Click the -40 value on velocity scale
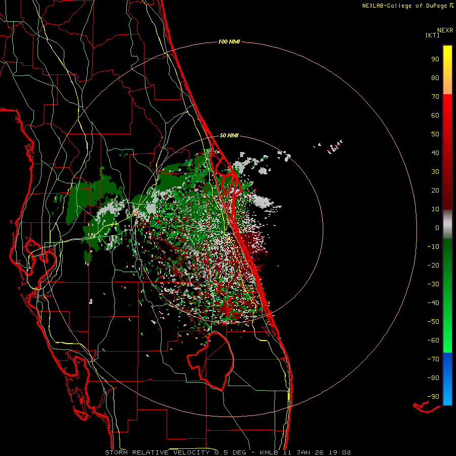The height and width of the screenshot is (456, 456). [x=433, y=303]
